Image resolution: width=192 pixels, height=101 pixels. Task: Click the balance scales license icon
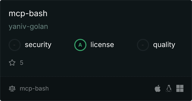coord(12,89)
